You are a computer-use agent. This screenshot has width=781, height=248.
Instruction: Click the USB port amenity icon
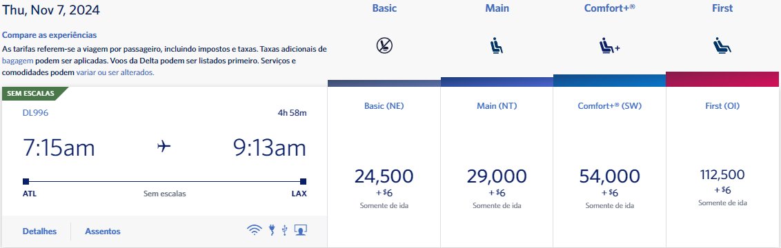pos(284,229)
